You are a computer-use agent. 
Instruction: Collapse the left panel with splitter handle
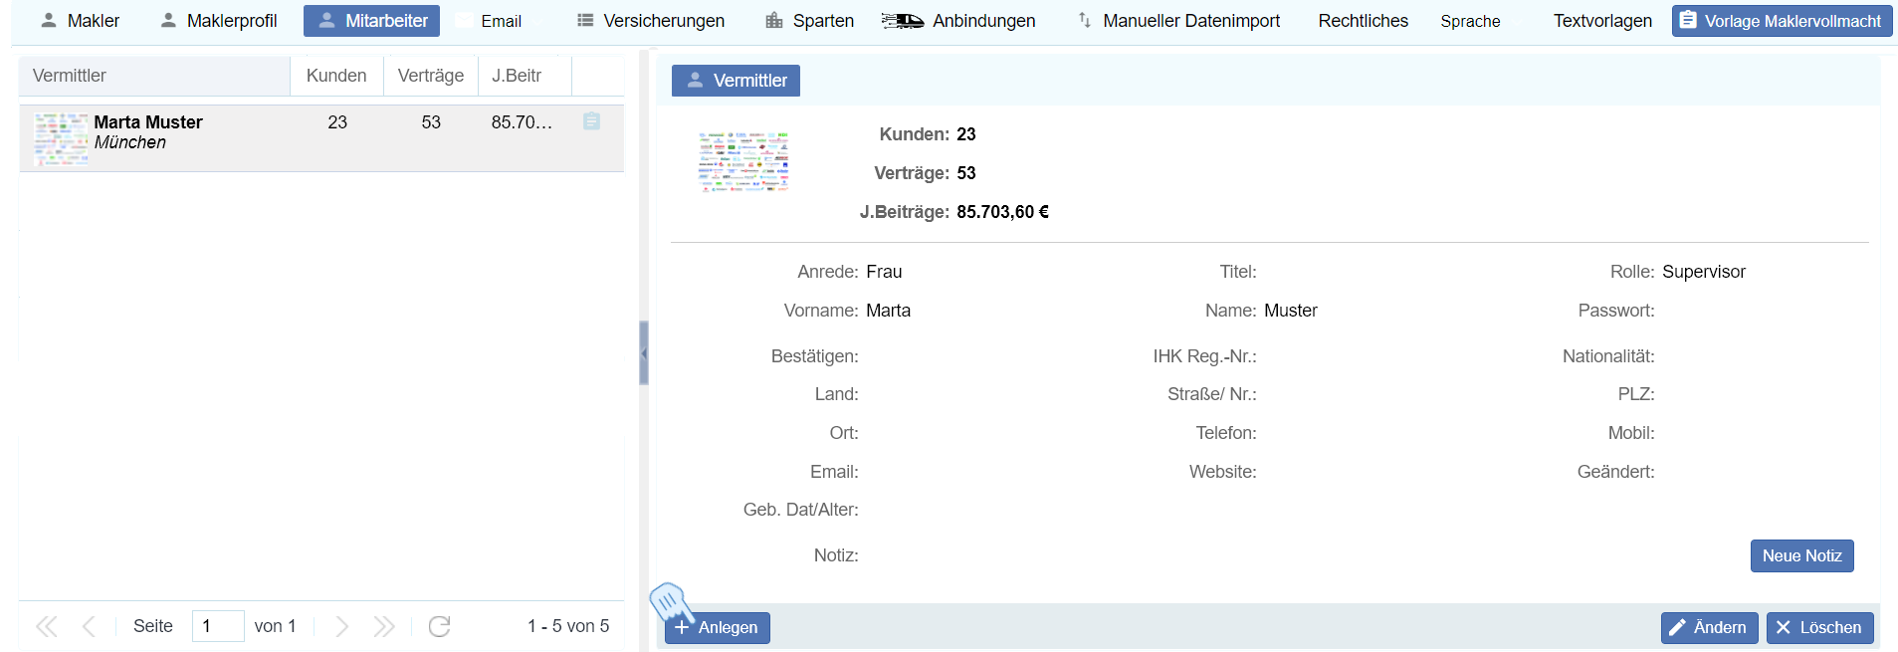(x=644, y=353)
